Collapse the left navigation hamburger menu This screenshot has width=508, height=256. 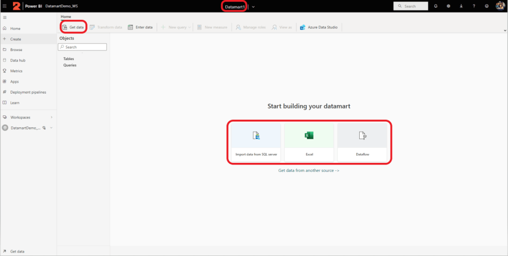[5, 17]
